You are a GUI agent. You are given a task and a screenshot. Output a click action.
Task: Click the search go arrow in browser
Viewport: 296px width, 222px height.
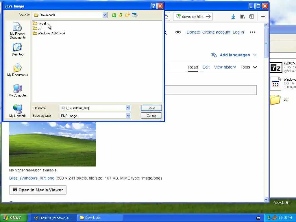coord(208,16)
